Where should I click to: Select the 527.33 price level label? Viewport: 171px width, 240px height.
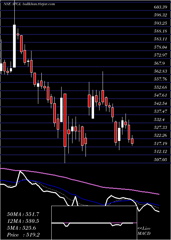[x=160, y=127]
